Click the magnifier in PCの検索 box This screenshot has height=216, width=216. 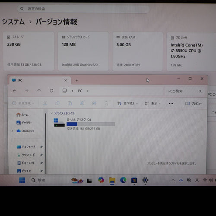pyautogui.click(x=200, y=91)
